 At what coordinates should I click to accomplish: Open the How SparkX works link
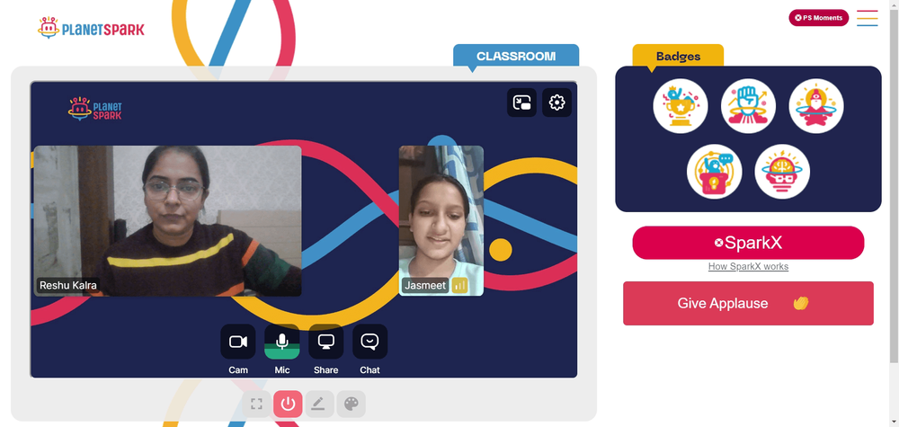tap(748, 266)
